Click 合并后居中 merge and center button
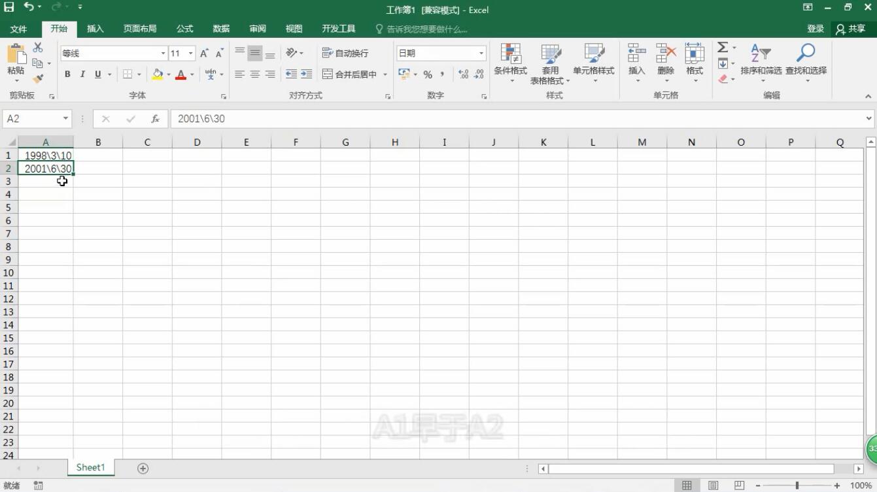The width and height of the screenshot is (877, 492). pos(350,74)
